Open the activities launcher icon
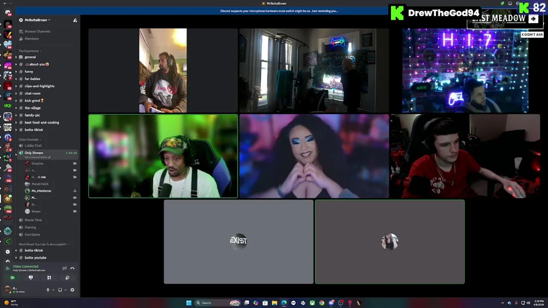 tap(49, 278)
